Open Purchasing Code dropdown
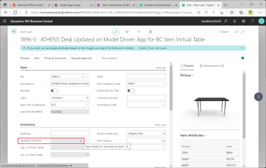Image resolution: width=266 pixels, height=168 pixels. 163,105
